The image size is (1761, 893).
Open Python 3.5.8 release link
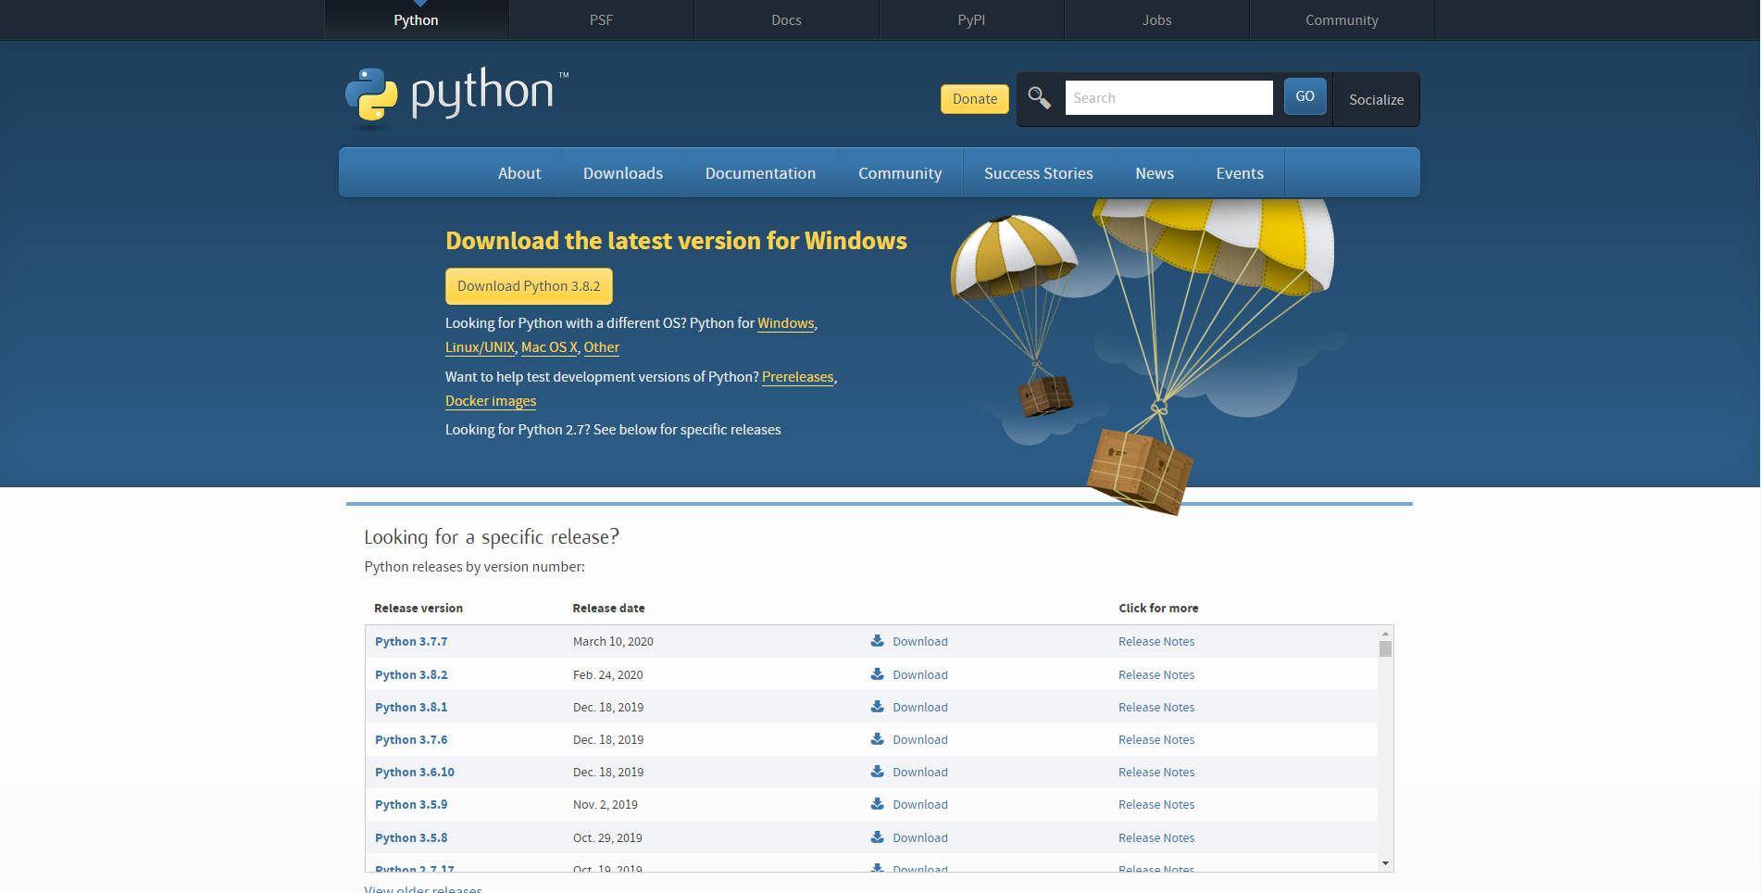tap(411, 837)
